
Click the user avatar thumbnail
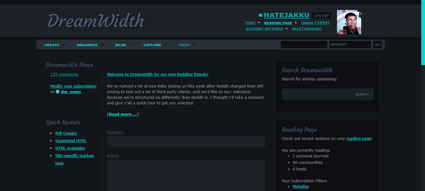click(x=349, y=22)
